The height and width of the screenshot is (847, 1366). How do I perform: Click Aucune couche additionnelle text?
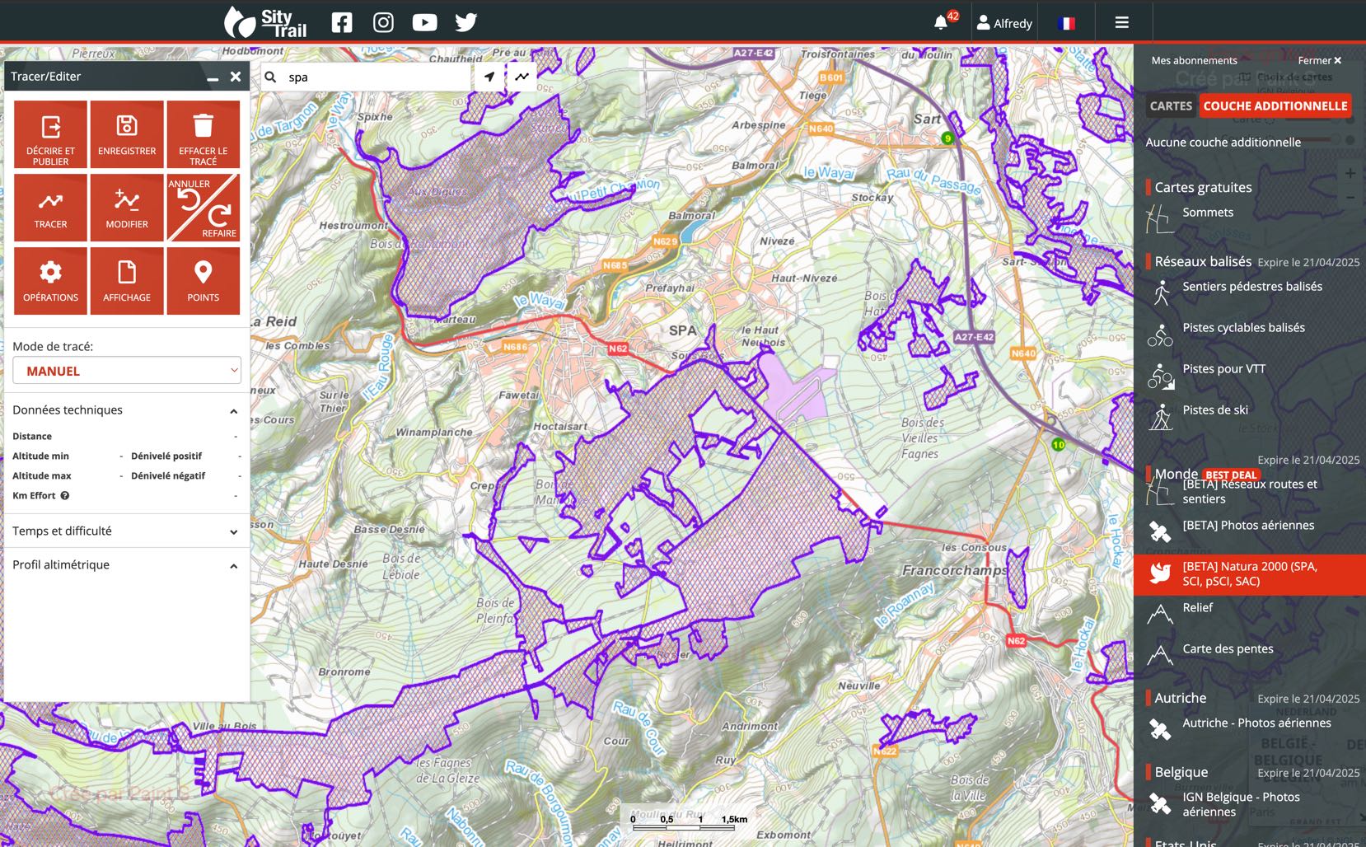[1223, 142]
